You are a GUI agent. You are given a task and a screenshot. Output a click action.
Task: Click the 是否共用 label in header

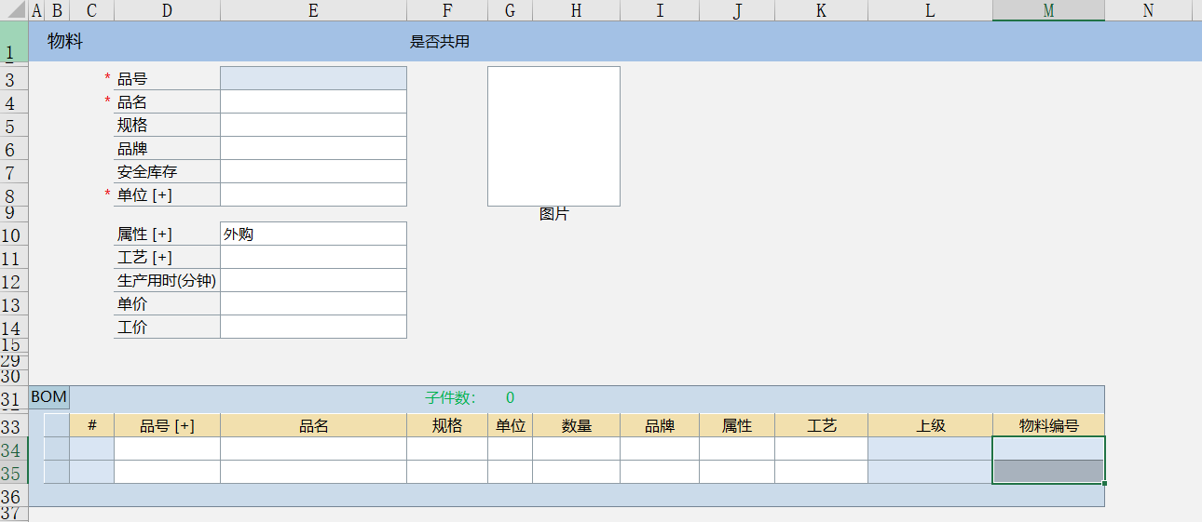[x=440, y=42]
